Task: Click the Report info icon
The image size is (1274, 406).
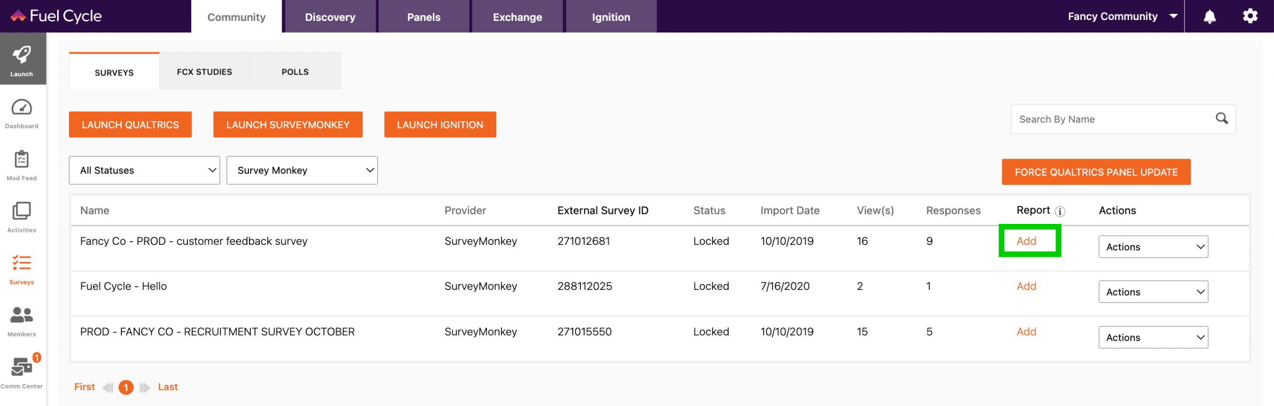Action: click(1060, 211)
